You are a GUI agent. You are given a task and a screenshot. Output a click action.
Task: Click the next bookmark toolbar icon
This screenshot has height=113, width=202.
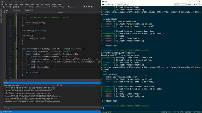pyautogui.click(x=89, y=7)
